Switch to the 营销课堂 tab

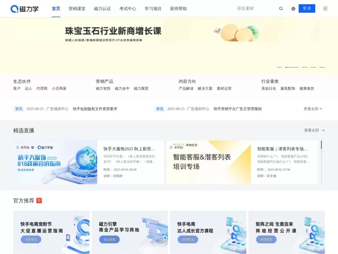(x=76, y=8)
